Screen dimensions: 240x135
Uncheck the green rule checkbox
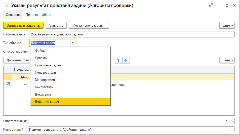point(8,84)
